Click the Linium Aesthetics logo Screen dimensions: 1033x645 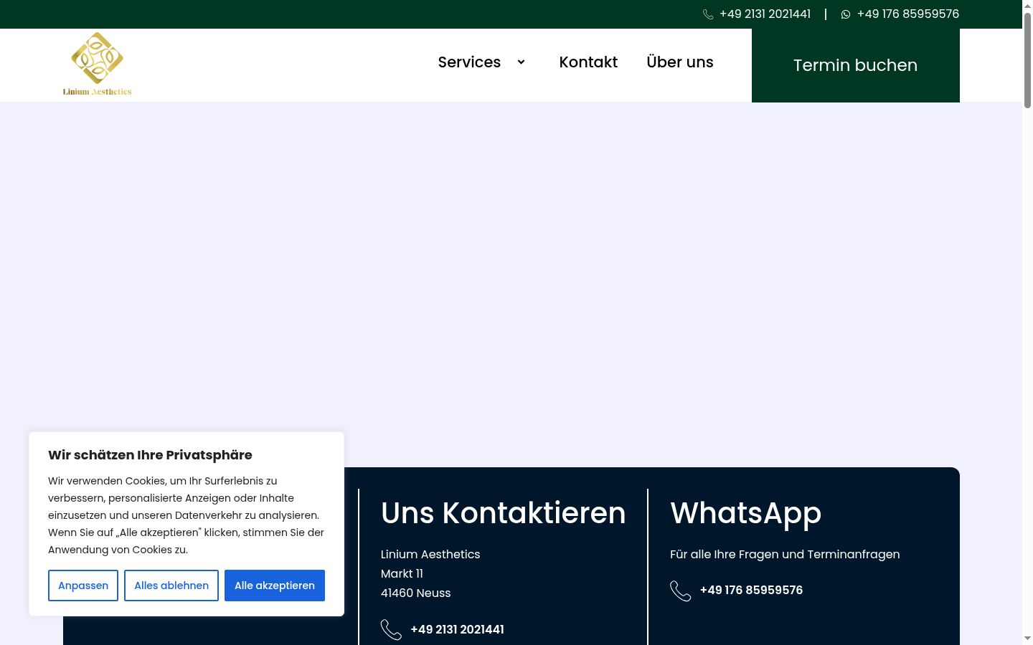pyautogui.click(x=97, y=64)
